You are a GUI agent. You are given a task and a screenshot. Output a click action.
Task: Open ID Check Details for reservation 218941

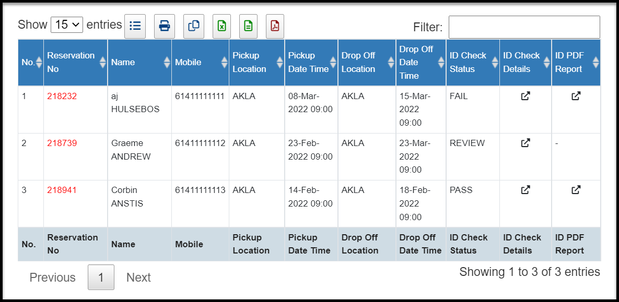click(525, 190)
